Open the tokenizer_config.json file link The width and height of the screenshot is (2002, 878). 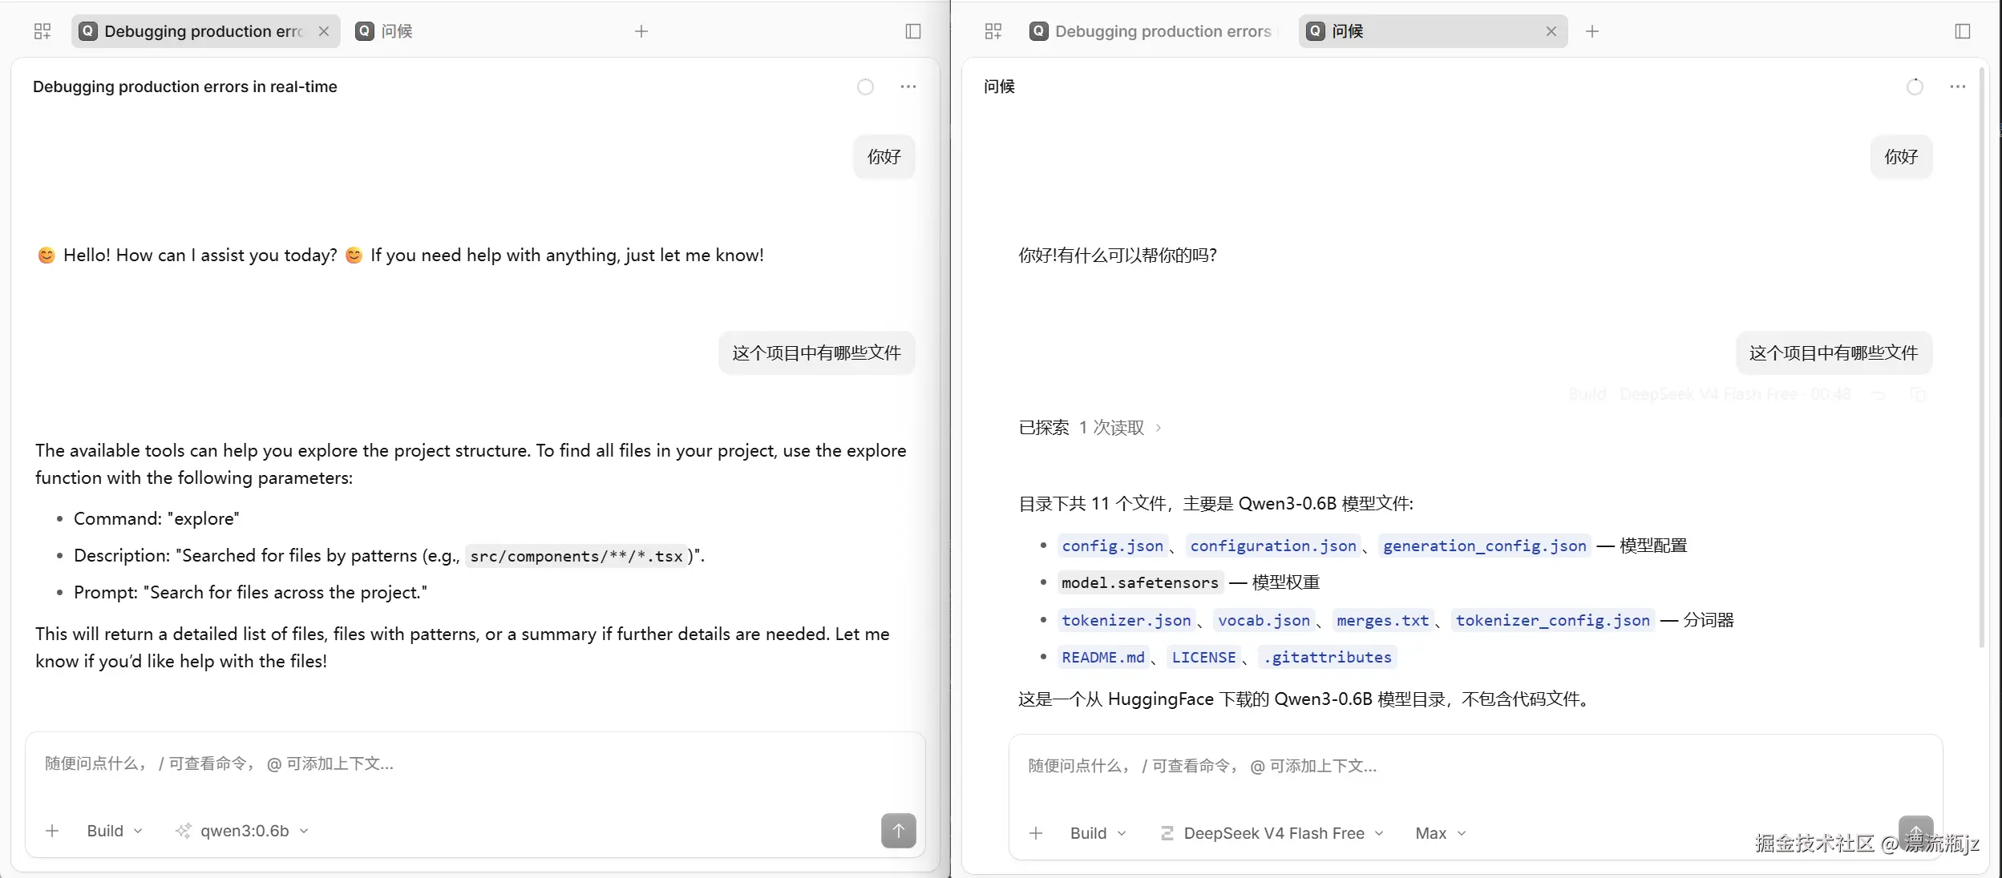tap(1553, 620)
